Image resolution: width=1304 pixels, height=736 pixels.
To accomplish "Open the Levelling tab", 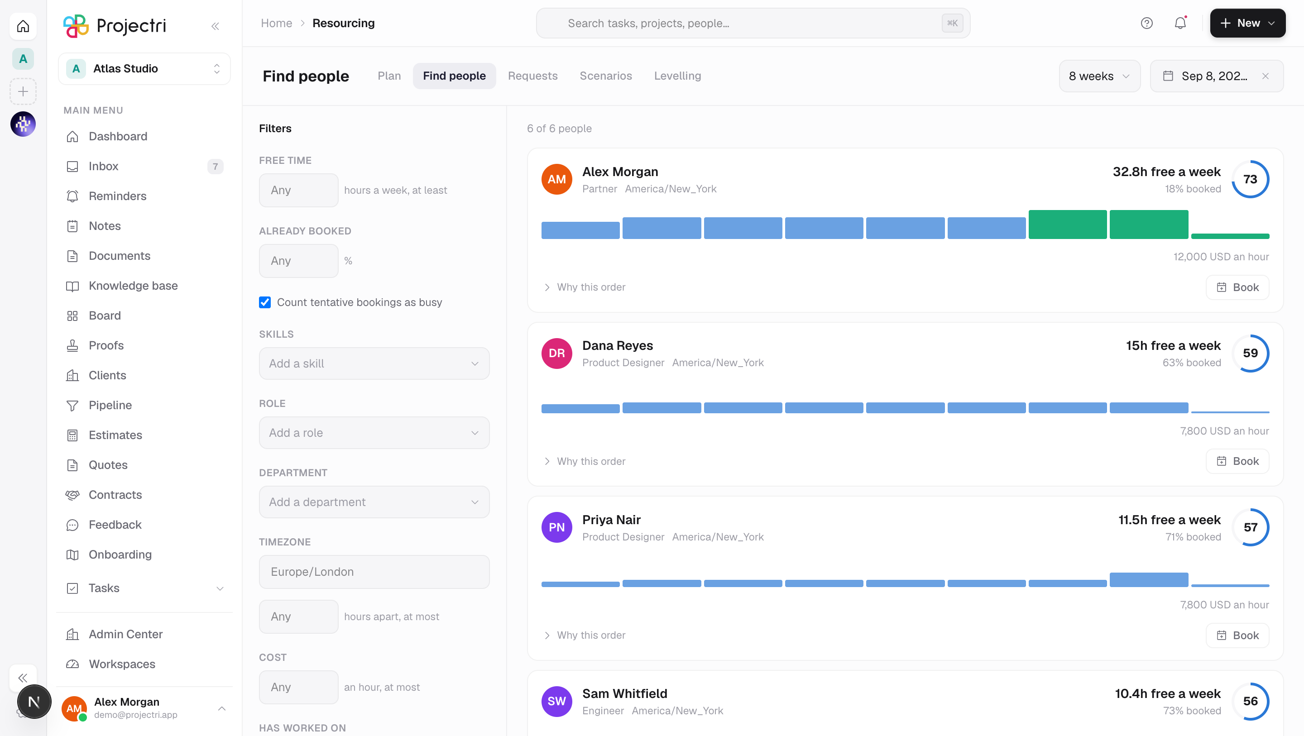I will coord(677,76).
